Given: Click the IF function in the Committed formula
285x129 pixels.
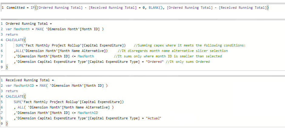Looking at the screenshot, I should point(32,8).
